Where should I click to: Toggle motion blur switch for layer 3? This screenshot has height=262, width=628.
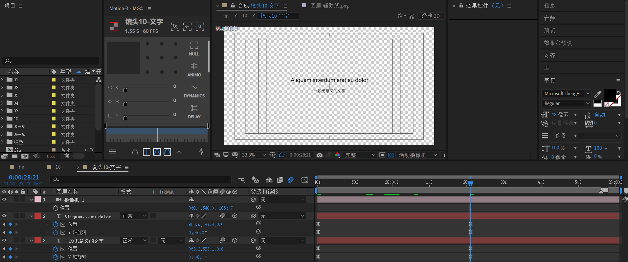(x=222, y=240)
